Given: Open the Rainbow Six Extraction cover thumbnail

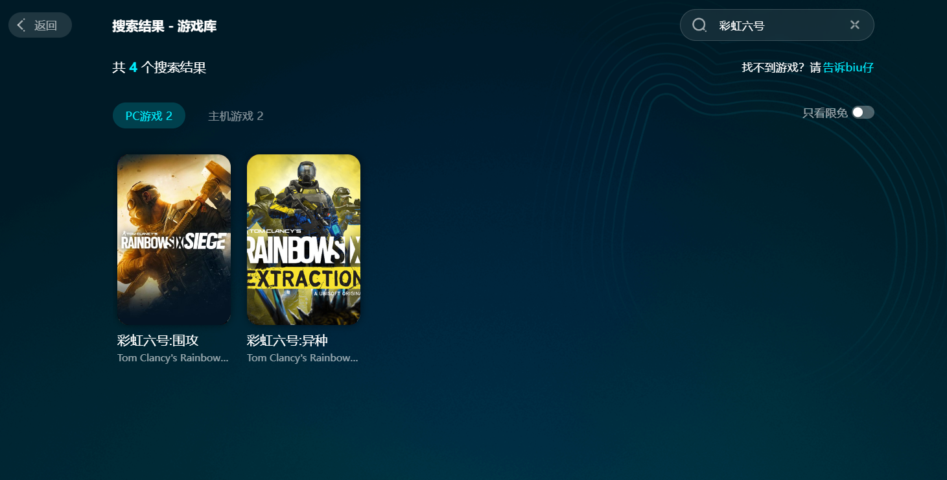Looking at the screenshot, I should tap(303, 239).
